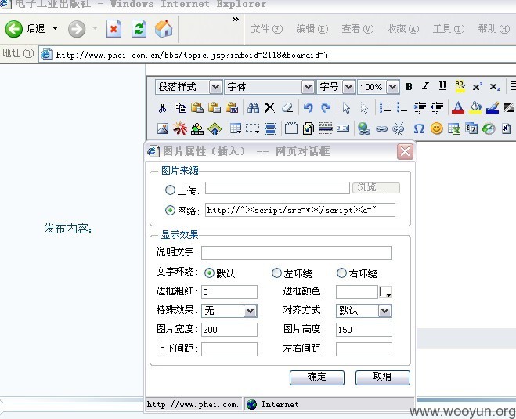
Task: Click the IE Back arrow button
Action: [x=14, y=29]
